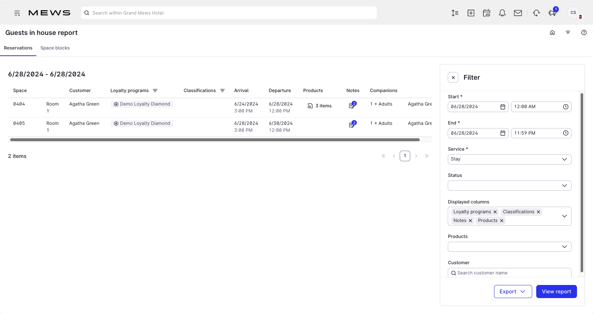The height and width of the screenshot is (313, 593).
Task: Open notes icon for reservation 0404
Action: coord(352,106)
